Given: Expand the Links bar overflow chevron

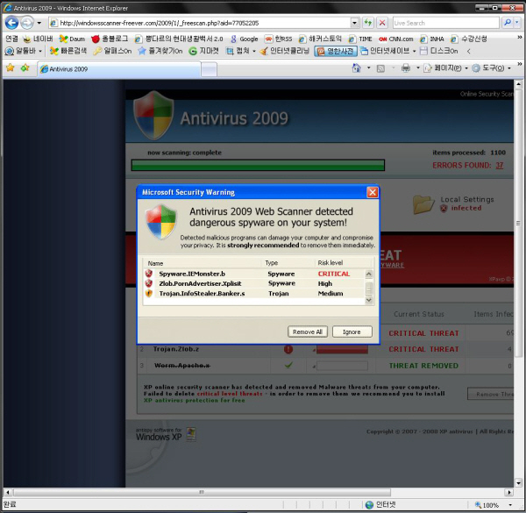Looking at the screenshot, I should tap(519, 38).
